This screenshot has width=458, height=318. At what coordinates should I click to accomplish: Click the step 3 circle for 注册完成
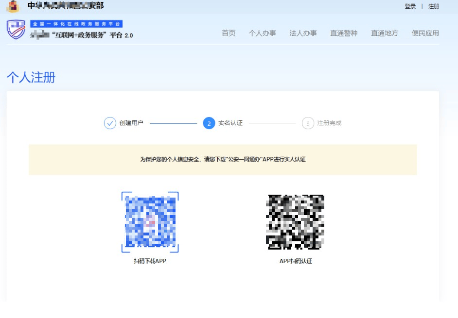coord(308,123)
